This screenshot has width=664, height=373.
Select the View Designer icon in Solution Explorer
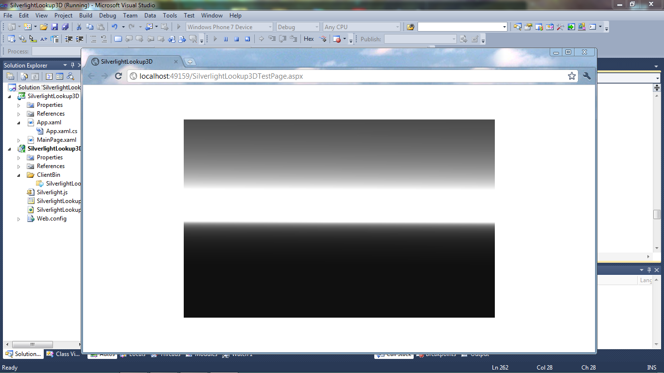click(59, 76)
